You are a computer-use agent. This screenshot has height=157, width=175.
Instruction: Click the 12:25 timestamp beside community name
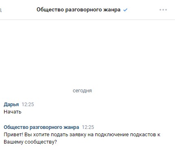88,127
